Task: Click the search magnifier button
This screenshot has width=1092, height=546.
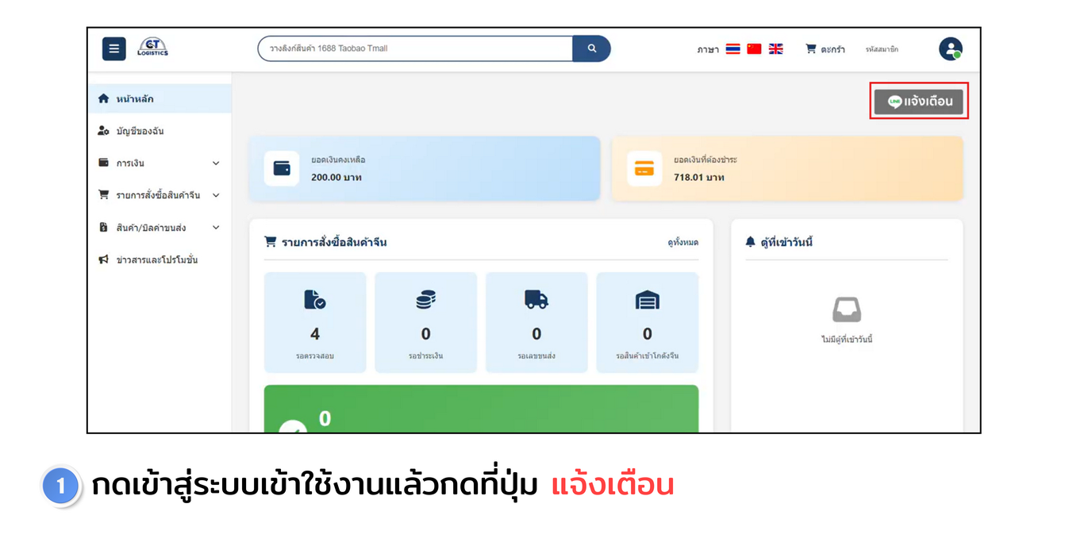Action: pos(591,48)
